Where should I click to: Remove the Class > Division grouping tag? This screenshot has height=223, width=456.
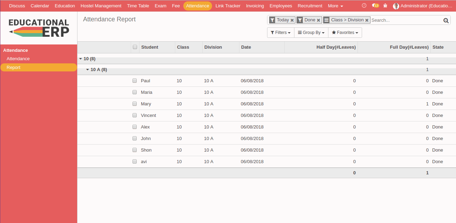[x=367, y=20]
